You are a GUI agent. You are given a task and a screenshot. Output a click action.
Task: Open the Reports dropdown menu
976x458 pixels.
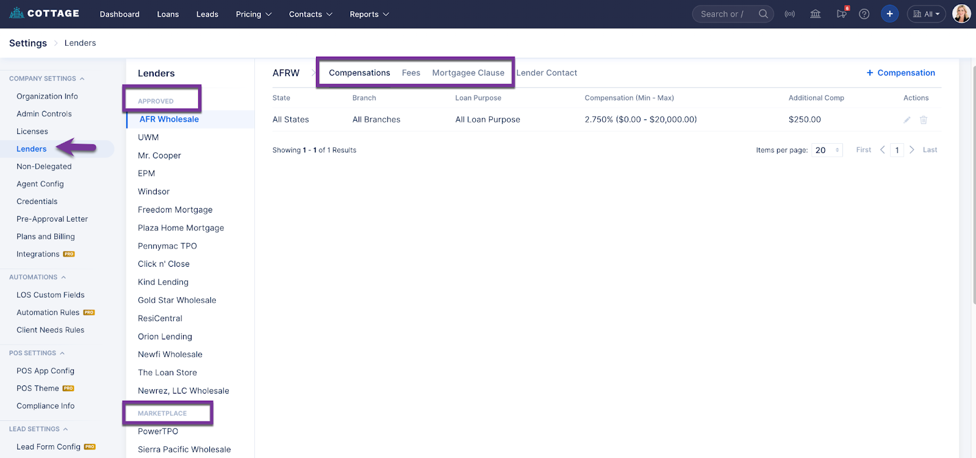(x=369, y=14)
